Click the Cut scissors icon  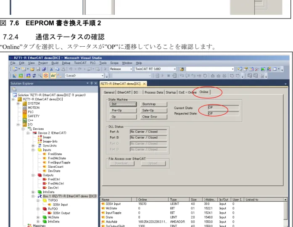51,69
